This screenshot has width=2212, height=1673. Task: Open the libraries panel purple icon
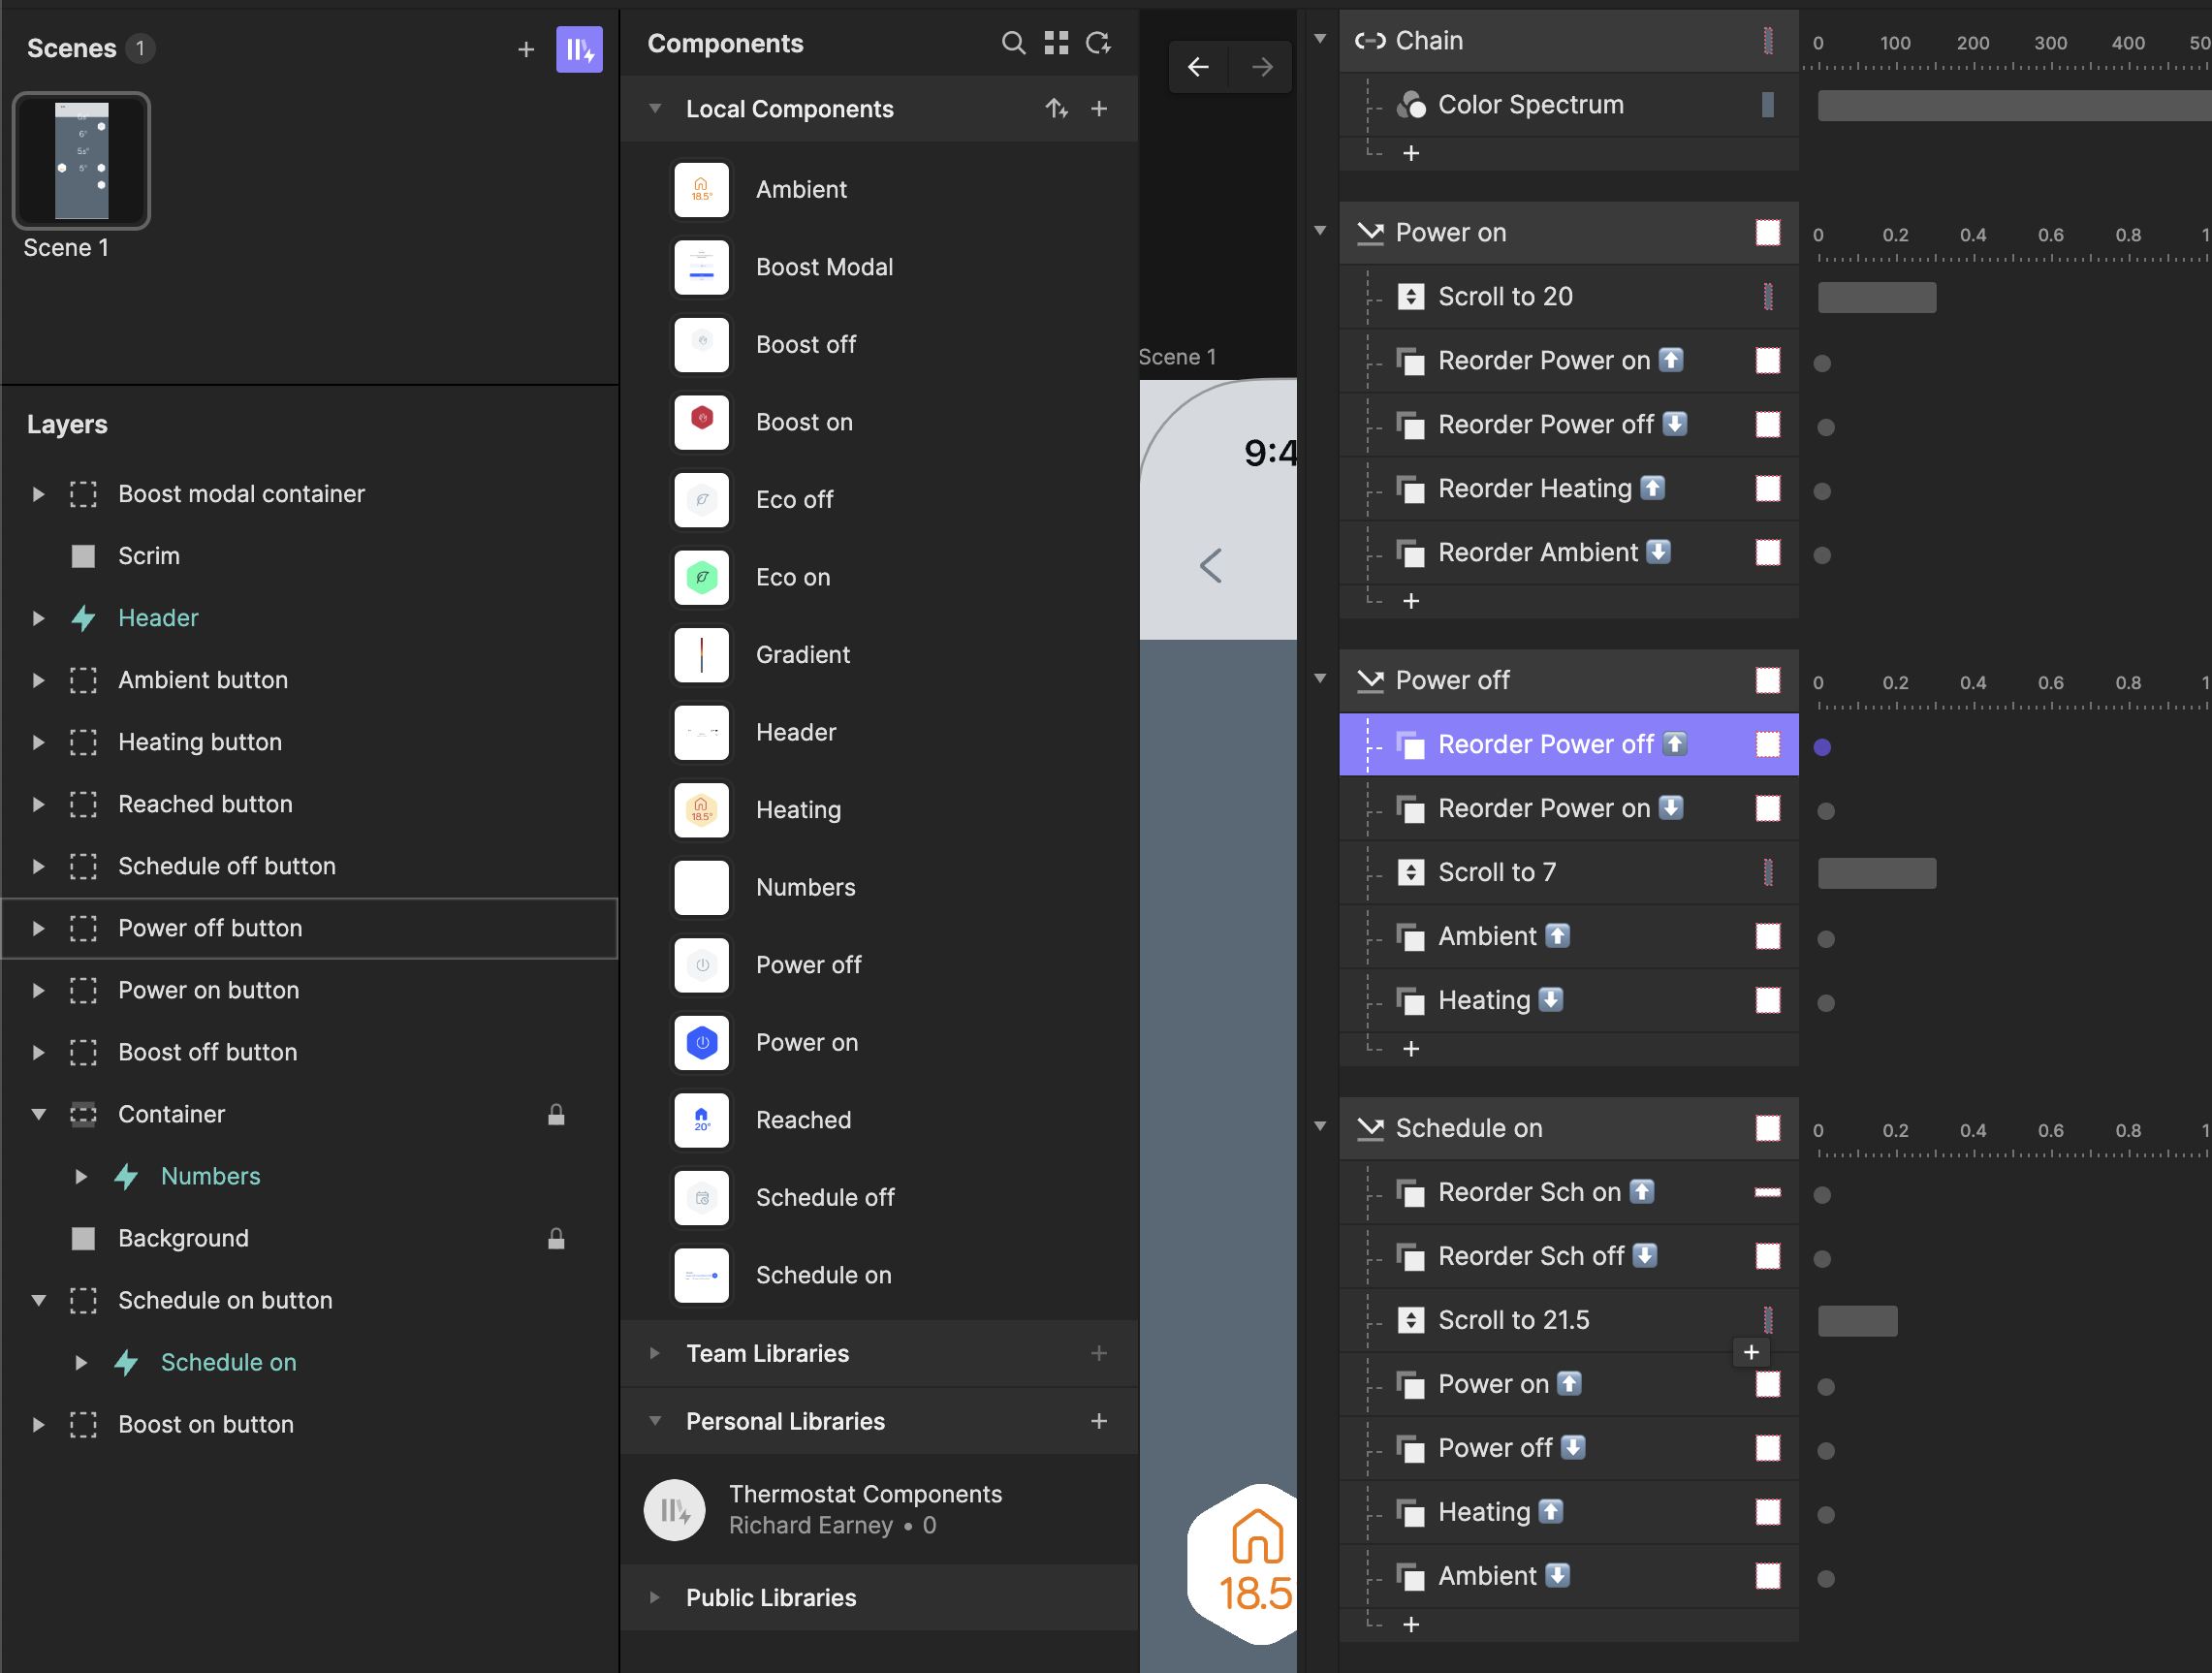[579, 49]
